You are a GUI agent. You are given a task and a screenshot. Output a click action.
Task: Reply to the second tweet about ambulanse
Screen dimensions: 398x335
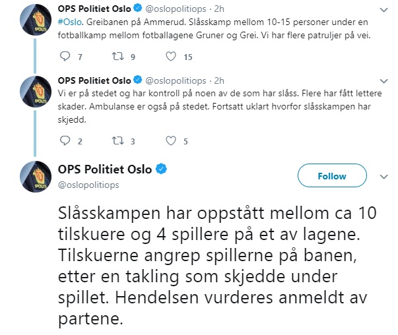[64, 140]
